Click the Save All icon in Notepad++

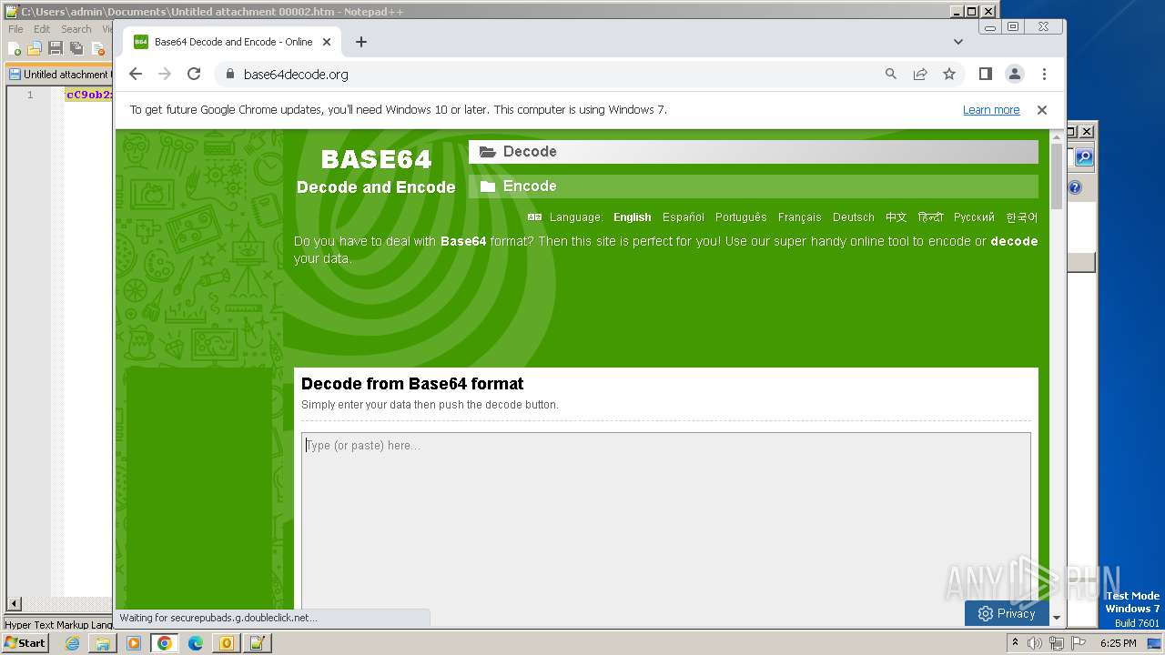76,48
